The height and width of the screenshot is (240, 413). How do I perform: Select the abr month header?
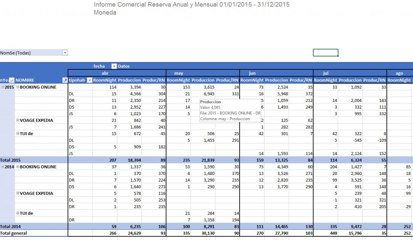[x=105, y=73]
